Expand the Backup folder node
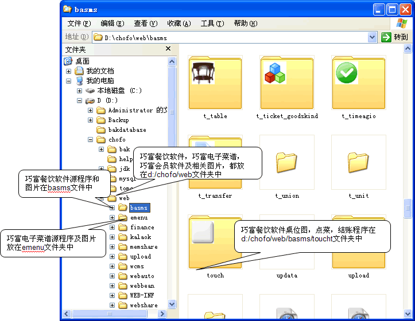 point(91,120)
